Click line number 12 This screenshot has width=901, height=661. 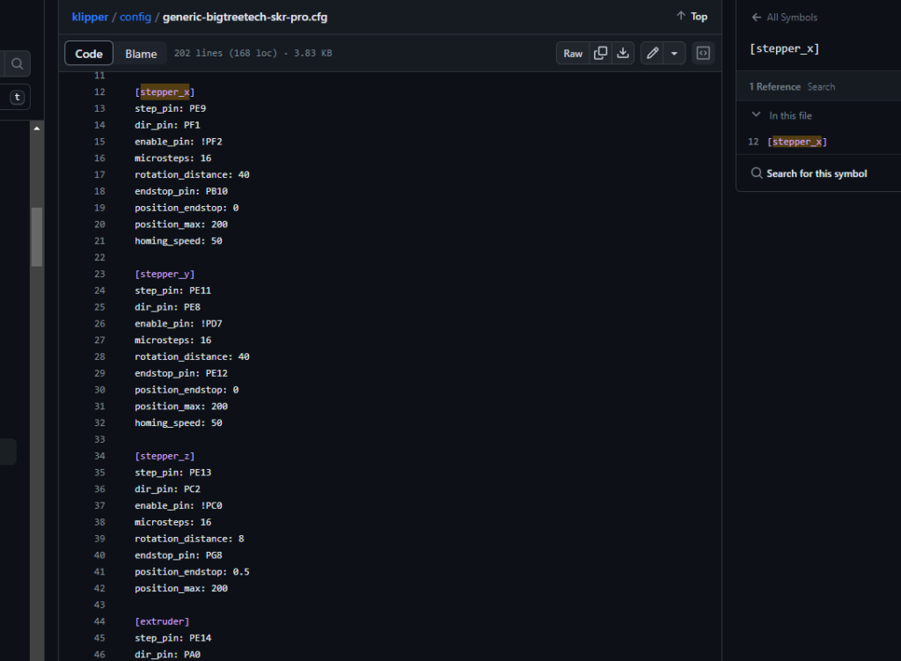click(x=99, y=92)
